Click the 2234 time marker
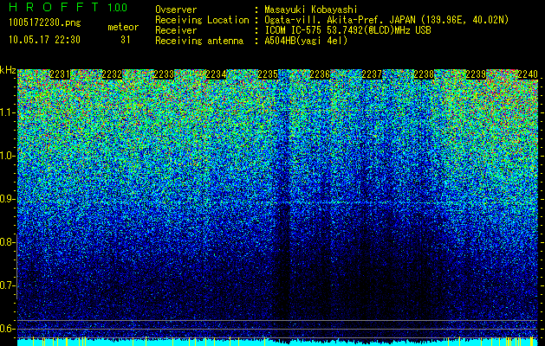The width and height of the screenshot is (545, 346). (x=216, y=74)
